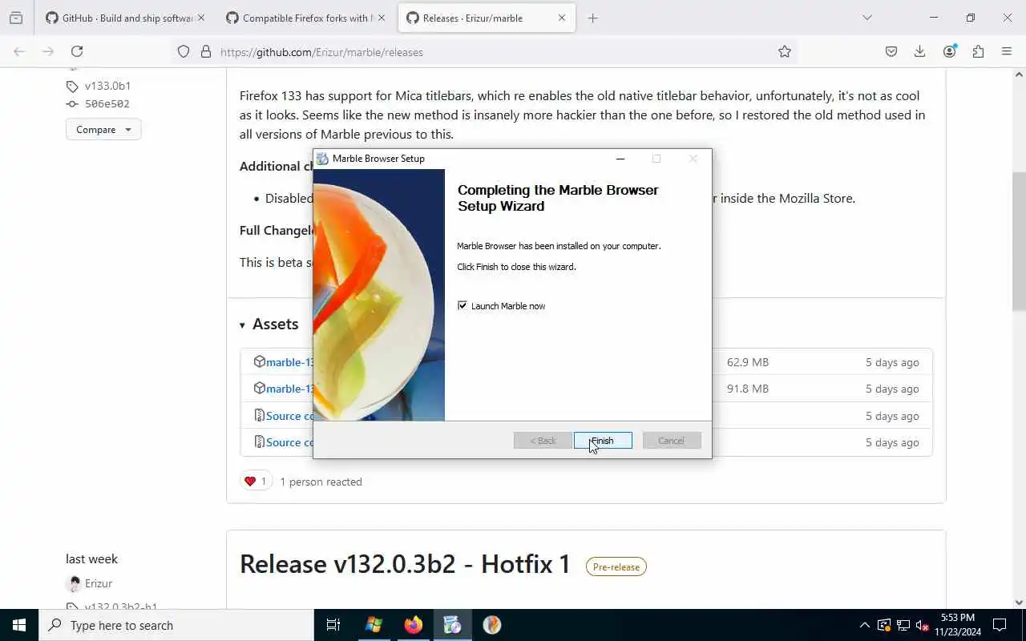Click the v133.0b1 tag link

(107, 86)
